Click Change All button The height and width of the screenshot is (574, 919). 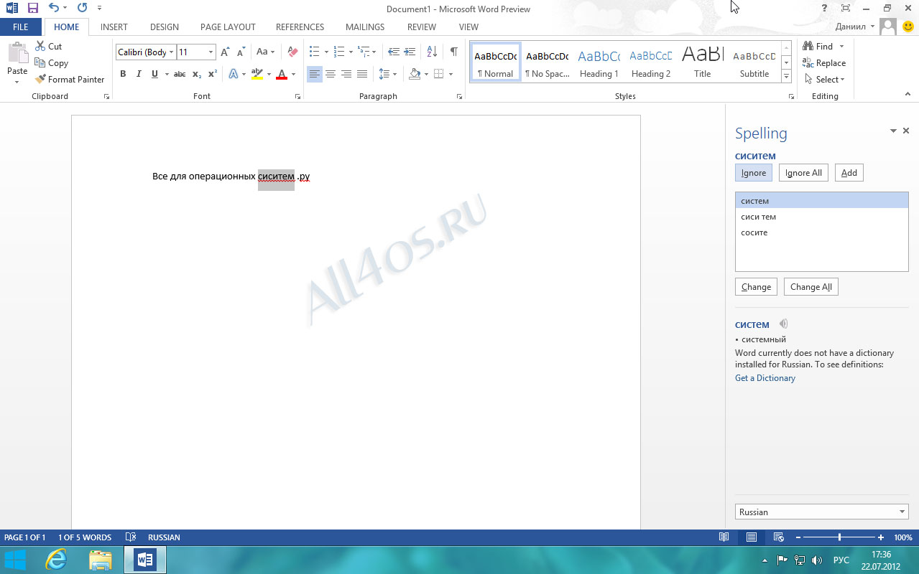(x=811, y=287)
